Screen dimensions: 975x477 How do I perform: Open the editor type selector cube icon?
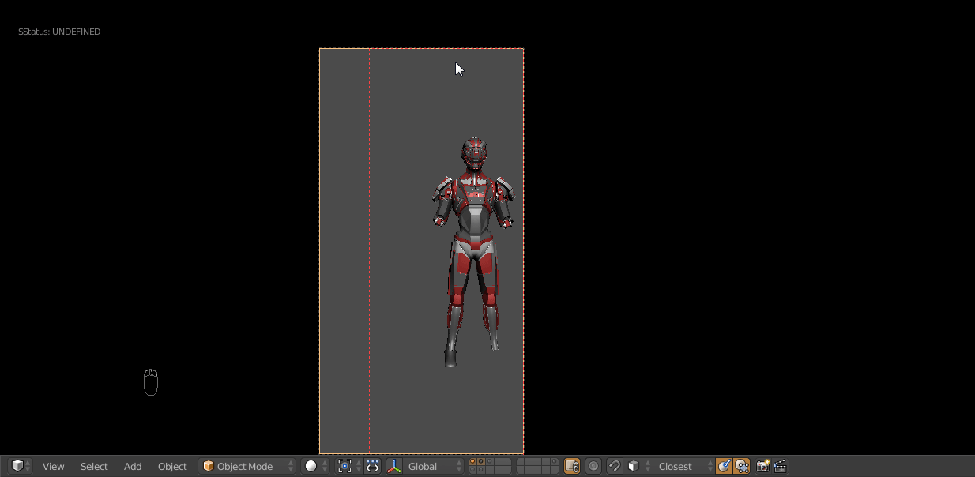[x=20, y=466]
